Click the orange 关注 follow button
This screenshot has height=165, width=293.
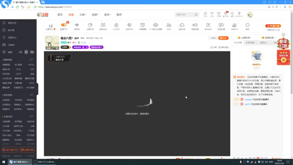click(x=223, y=38)
